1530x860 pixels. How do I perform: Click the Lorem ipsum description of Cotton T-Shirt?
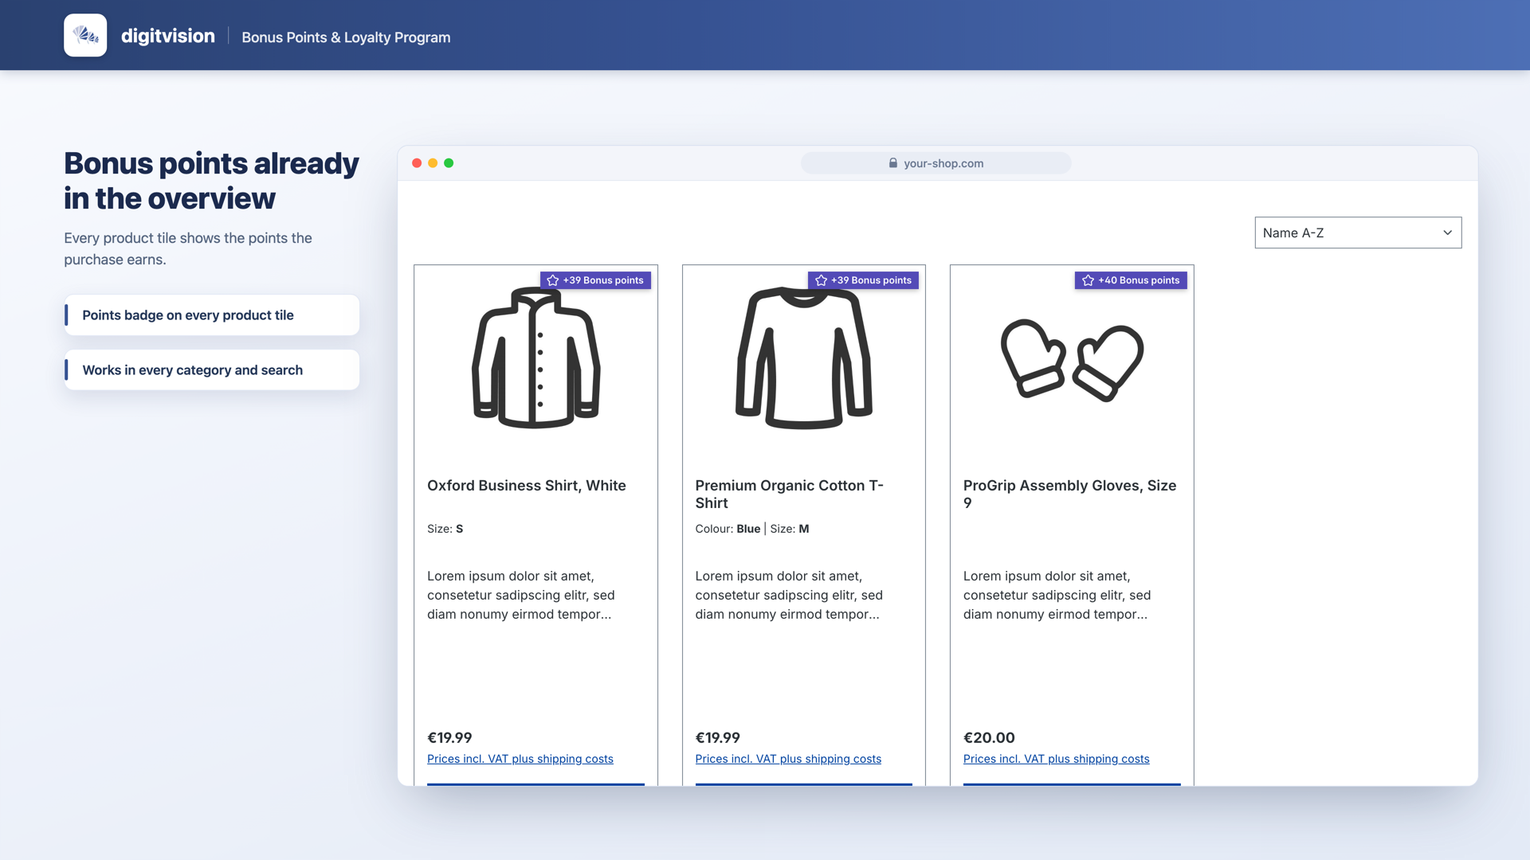(789, 595)
